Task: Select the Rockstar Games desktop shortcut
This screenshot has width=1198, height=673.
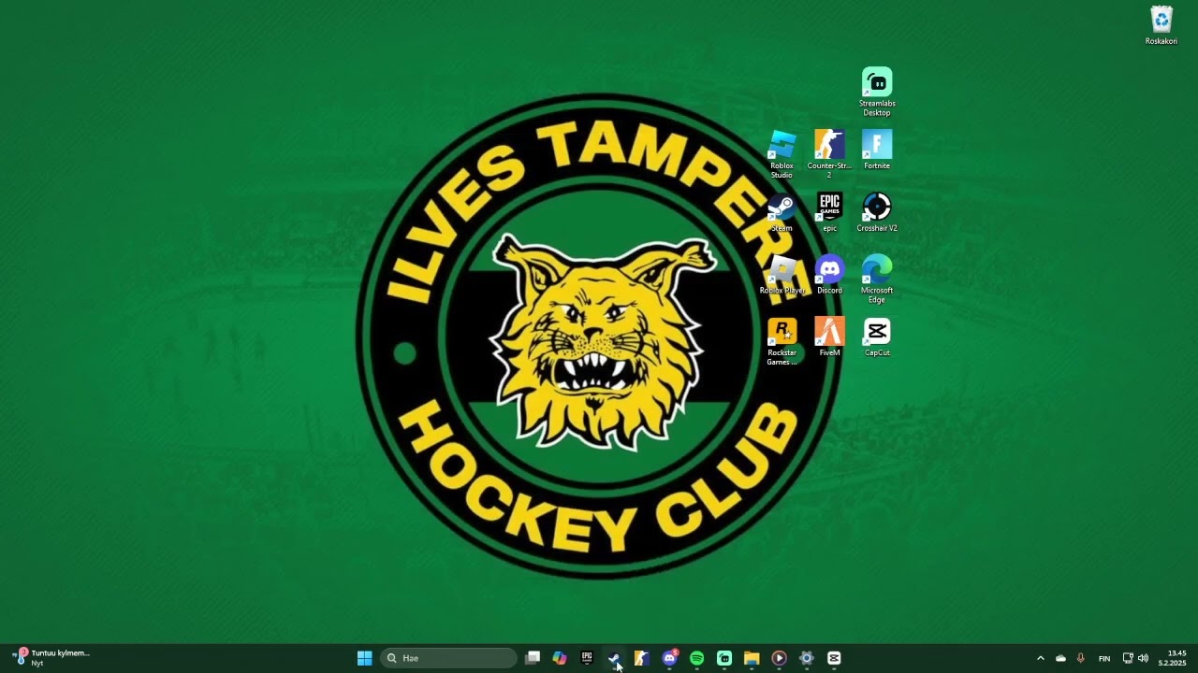Action: [782, 341]
